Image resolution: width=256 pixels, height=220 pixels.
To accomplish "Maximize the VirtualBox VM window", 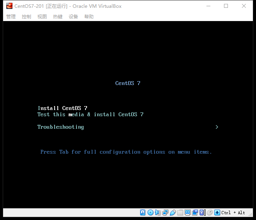I will [x=226, y=6].
